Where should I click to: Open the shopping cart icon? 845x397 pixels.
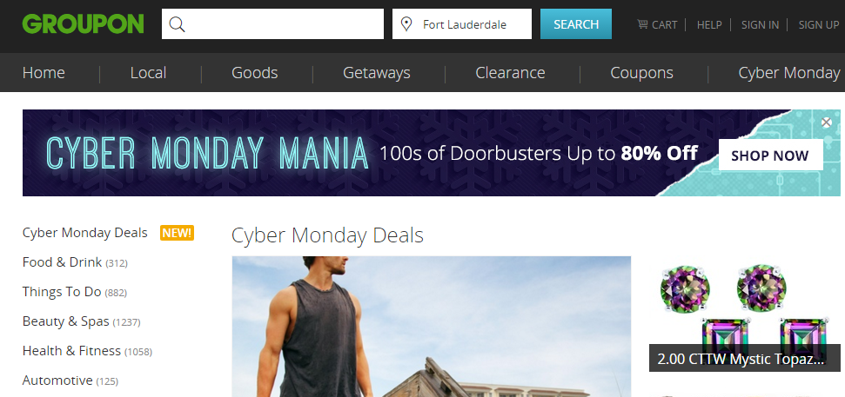point(642,24)
